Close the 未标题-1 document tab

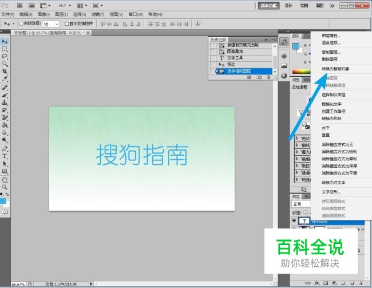88,33
